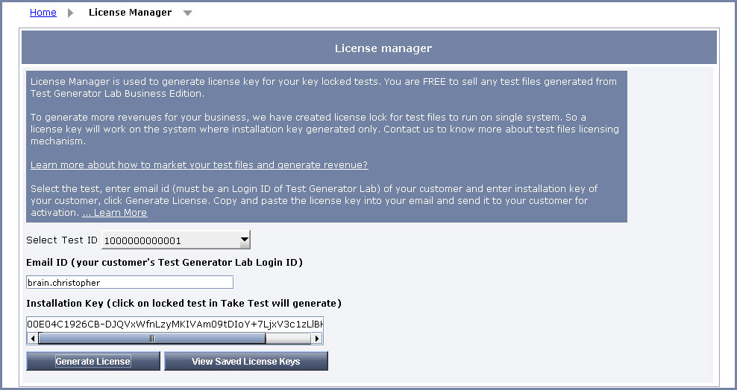Click the License manager header banner
The height and width of the screenshot is (390, 737).
coord(369,48)
